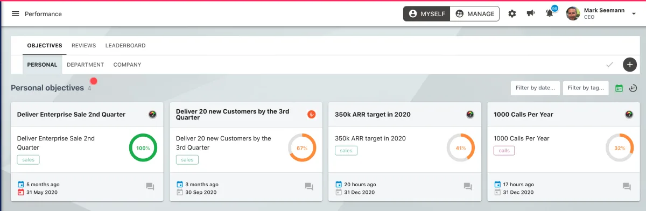Open the Filter by date field
The width and height of the screenshot is (646, 211).
535,88
